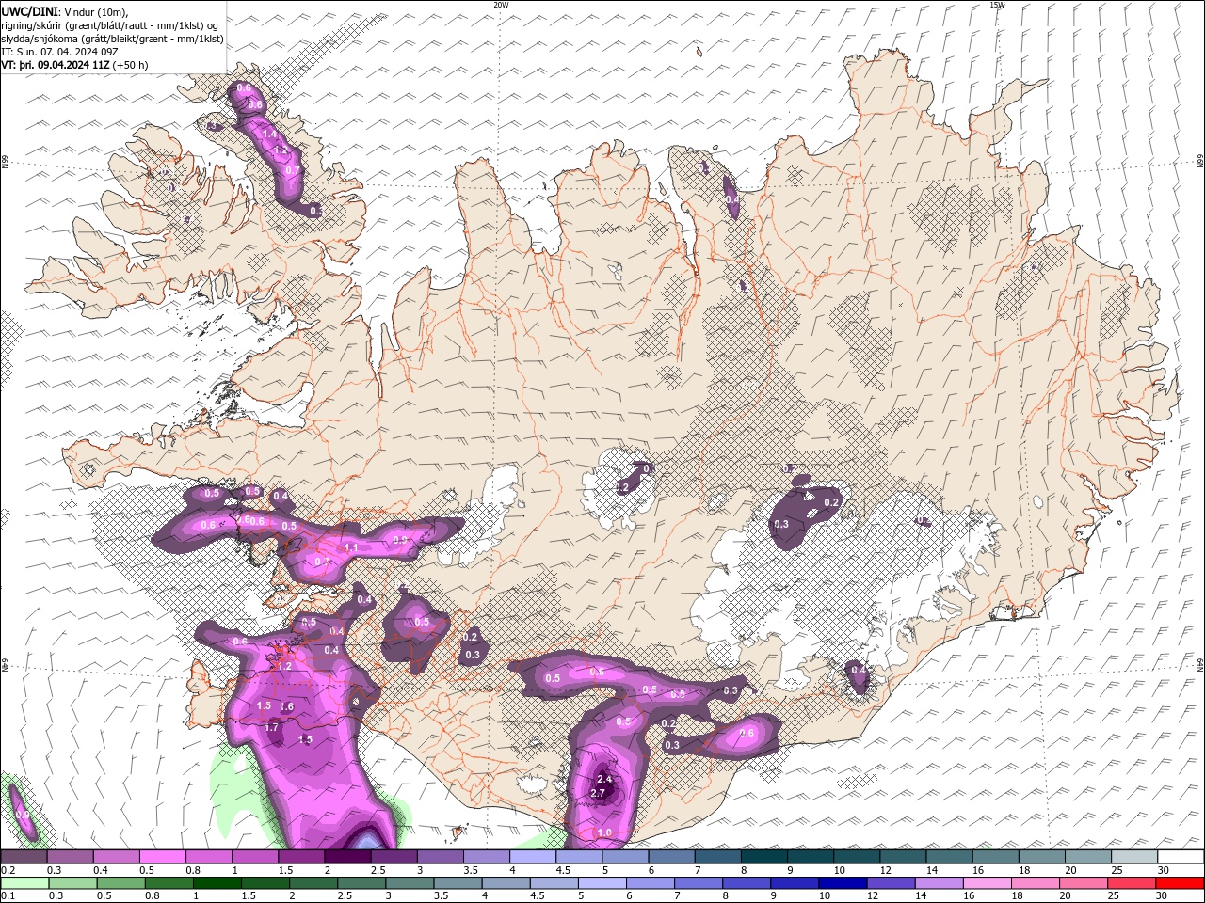Pick the dark teal upper swatch starting at 8
Viewport: 1205px width, 903px height.
click(x=764, y=857)
